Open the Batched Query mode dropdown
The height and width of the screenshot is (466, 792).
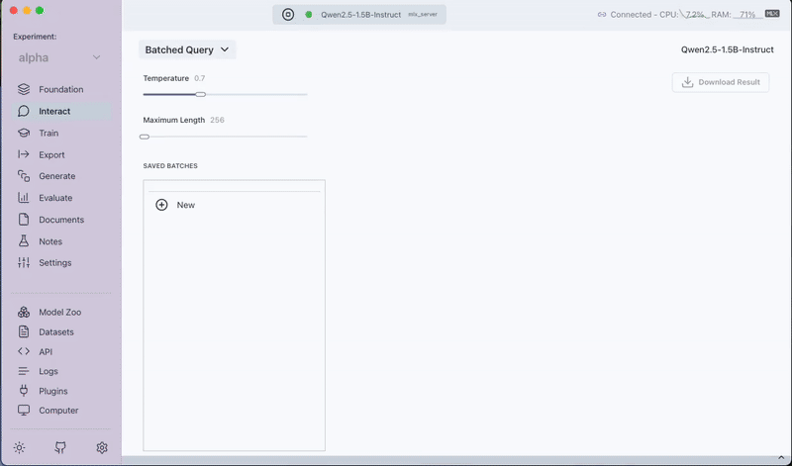point(187,49)
